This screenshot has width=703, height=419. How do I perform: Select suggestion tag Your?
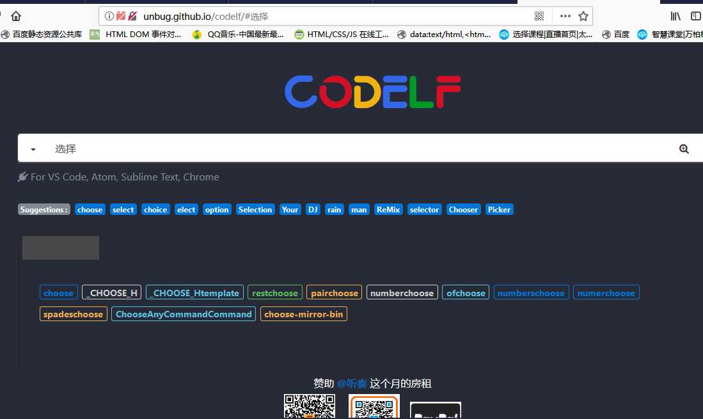tap(290, 210)
